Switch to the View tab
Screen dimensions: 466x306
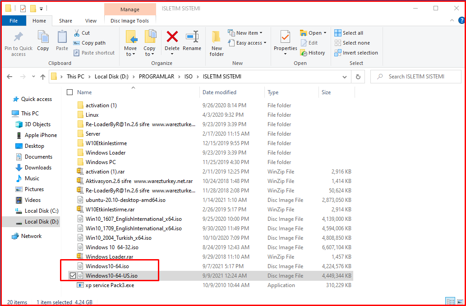[91, 21]
